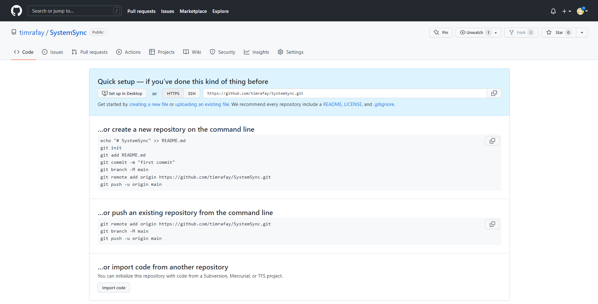The image size is (598, 304).
Task: Switch to the repository Pull requests tab
Action: [90, 52]
